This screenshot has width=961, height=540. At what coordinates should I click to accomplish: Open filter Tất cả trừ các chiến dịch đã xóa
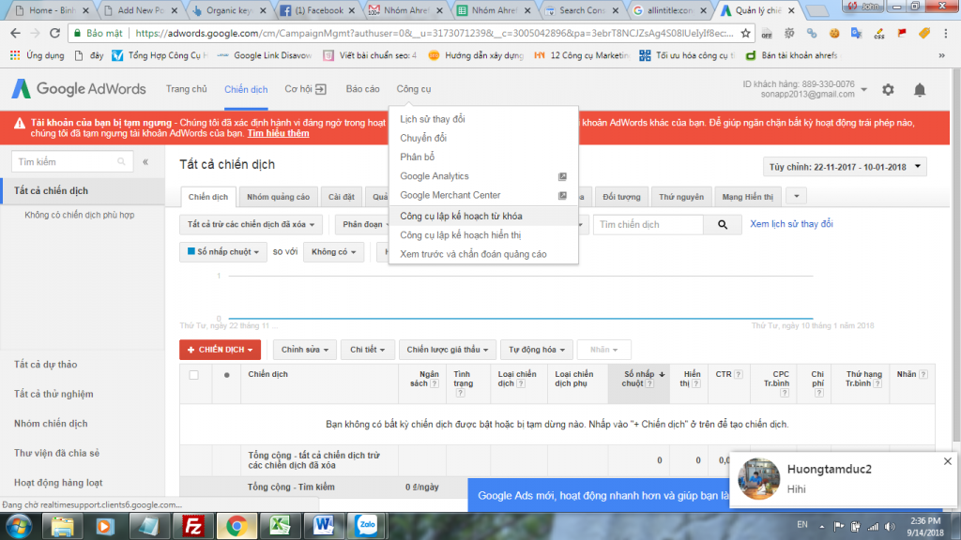(x=251, y=225)
